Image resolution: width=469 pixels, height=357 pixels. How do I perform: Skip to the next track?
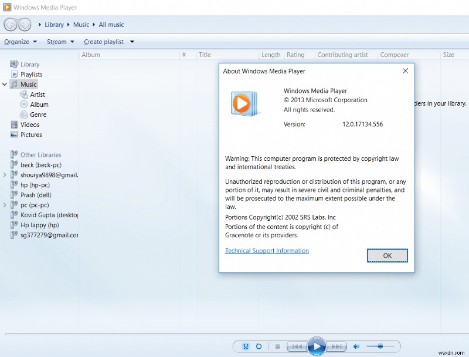click(336, 346)
